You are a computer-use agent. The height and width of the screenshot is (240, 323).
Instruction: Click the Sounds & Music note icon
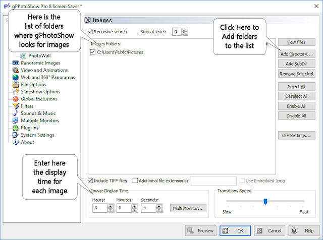coord(16,113)
